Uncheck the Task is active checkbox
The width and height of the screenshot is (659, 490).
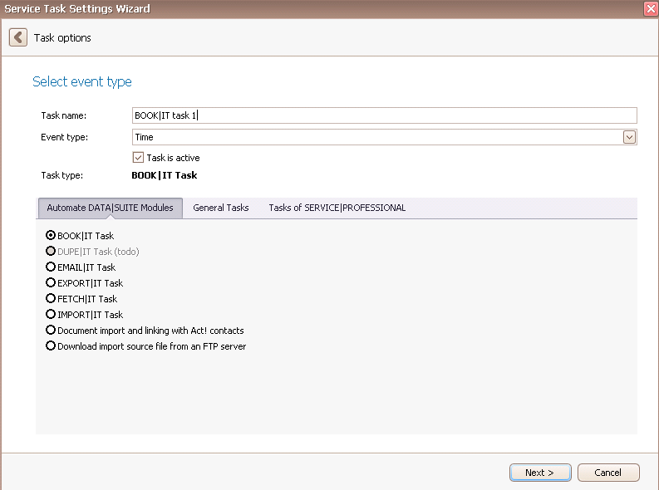(138, 158)
